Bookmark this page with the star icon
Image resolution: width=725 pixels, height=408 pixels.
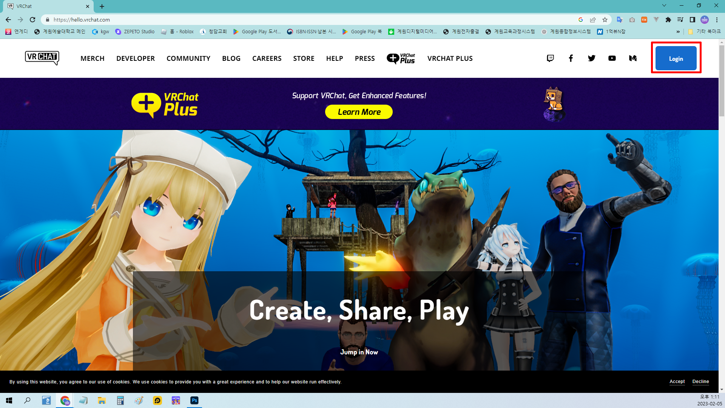coord(605,20)
